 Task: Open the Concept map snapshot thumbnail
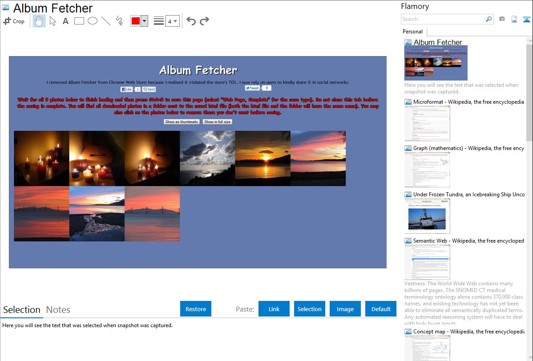click(x=427, y=348)
